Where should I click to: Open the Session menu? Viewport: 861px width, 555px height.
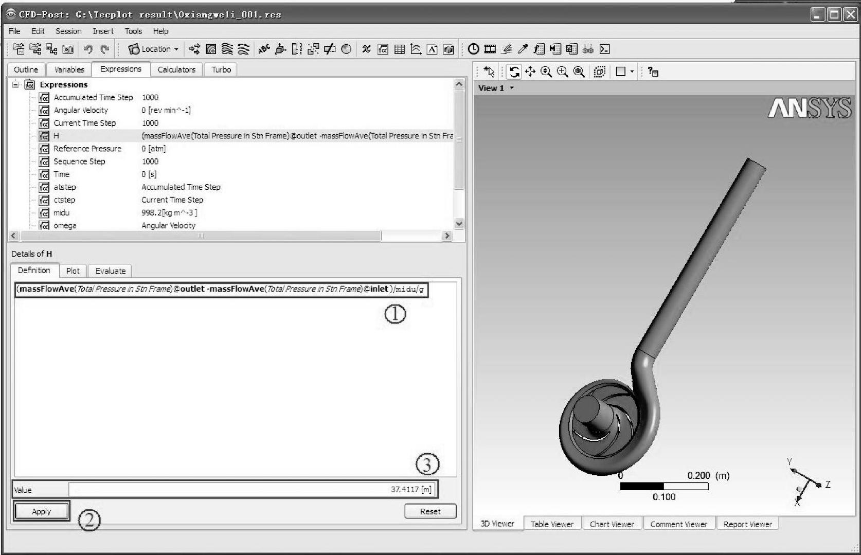point(68,31)
